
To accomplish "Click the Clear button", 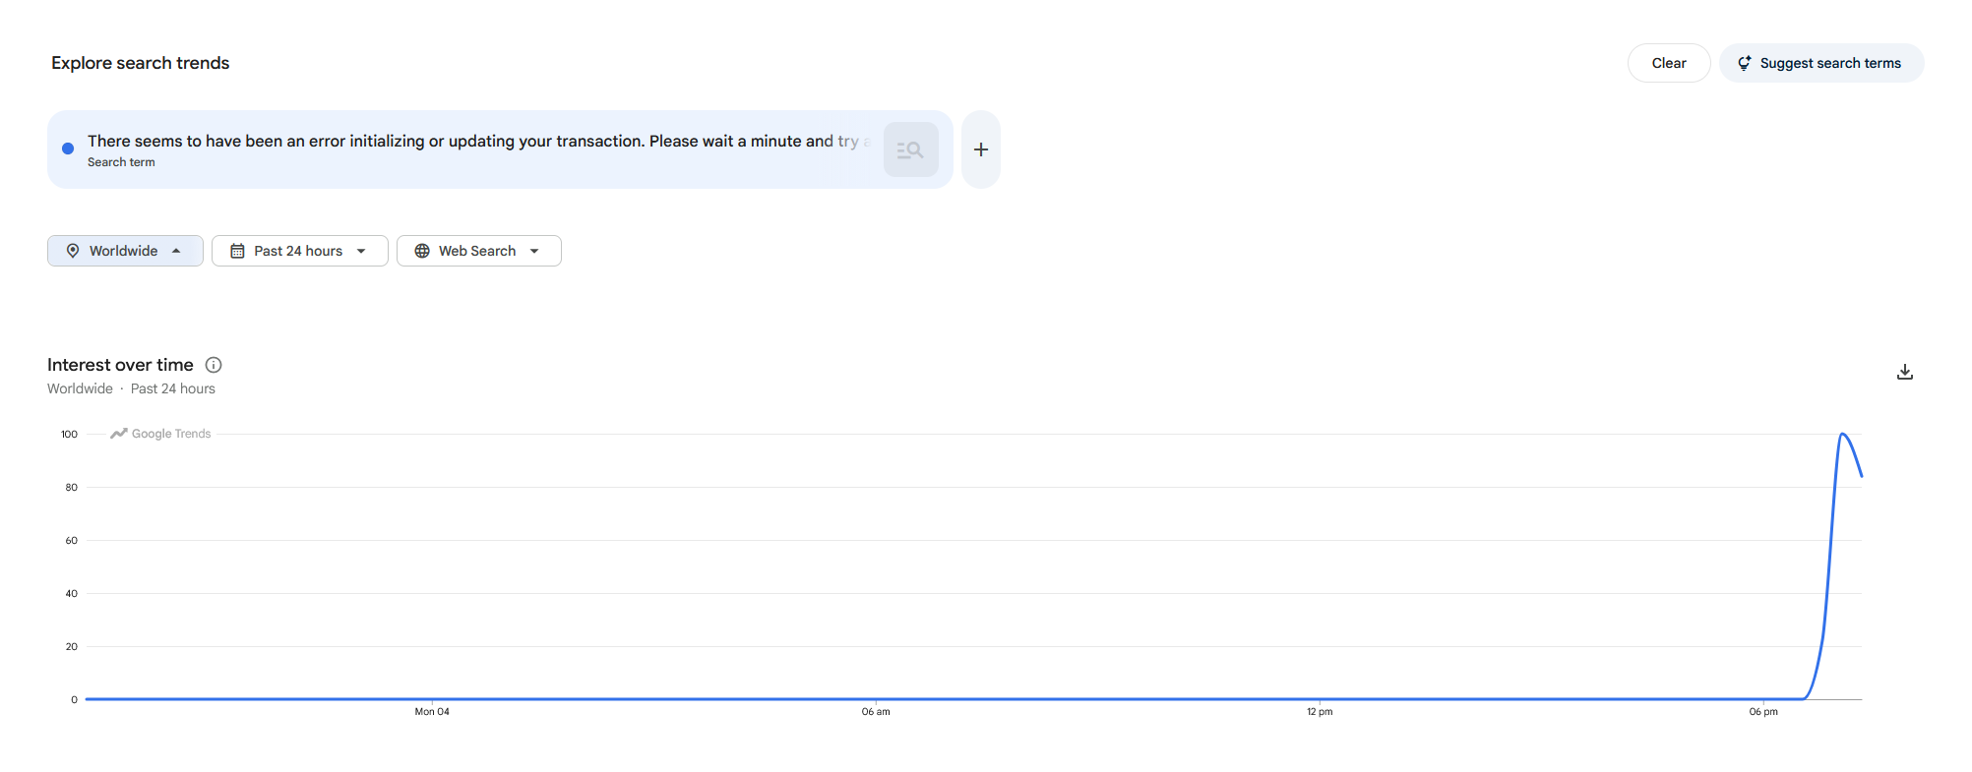I will coord(1669,63).
